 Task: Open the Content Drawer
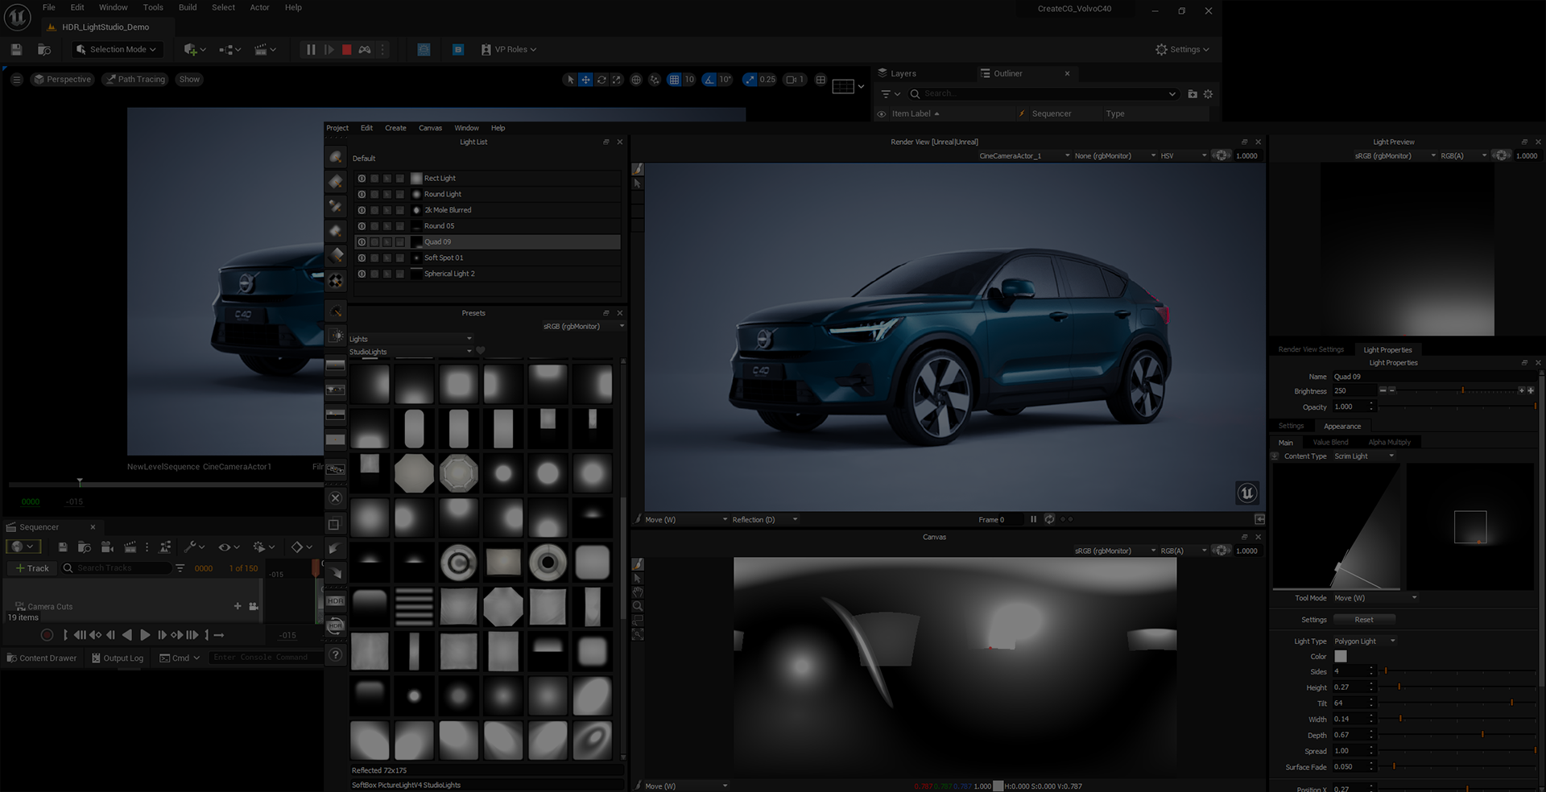[42, 658]
